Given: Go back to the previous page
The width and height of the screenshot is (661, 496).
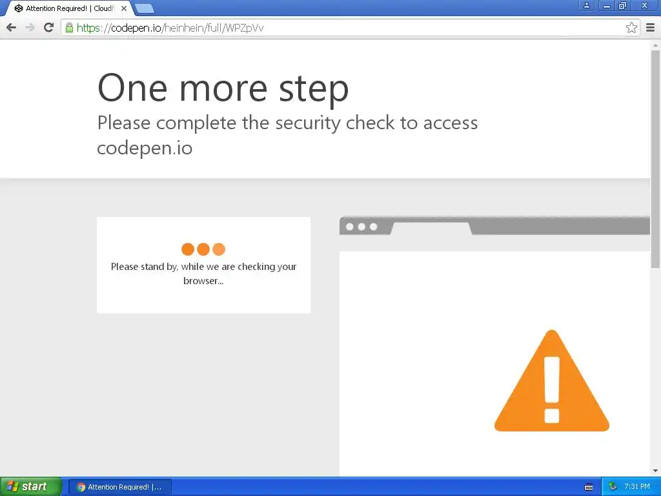Looking at the screenshot, I should click(x=12, y=28).
